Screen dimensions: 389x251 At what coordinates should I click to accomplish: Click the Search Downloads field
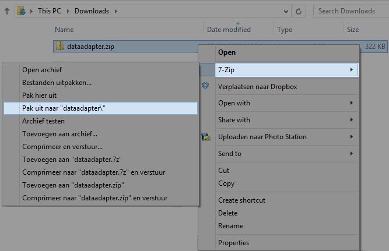(x=350, y=10)
